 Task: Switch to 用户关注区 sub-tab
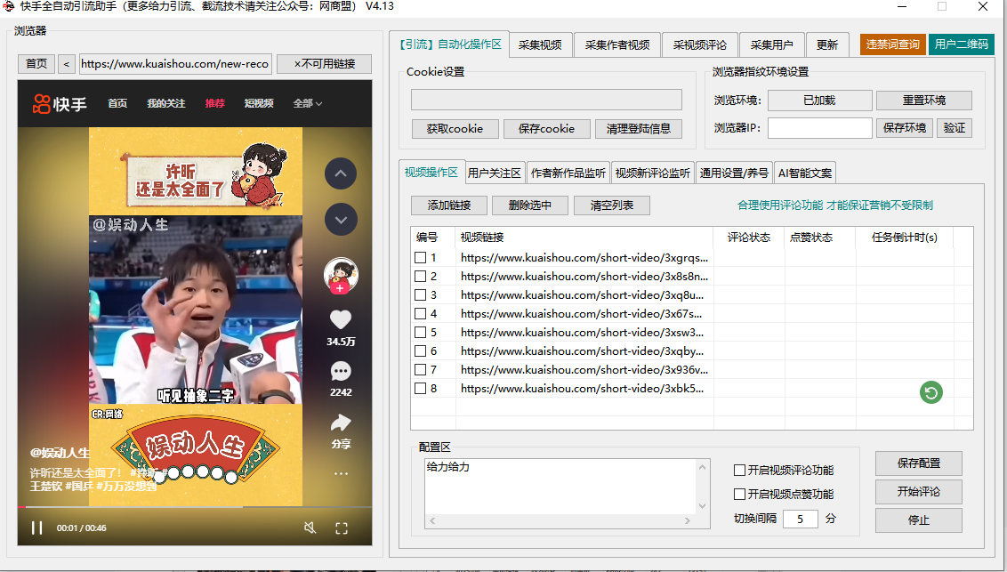[495, 173]
